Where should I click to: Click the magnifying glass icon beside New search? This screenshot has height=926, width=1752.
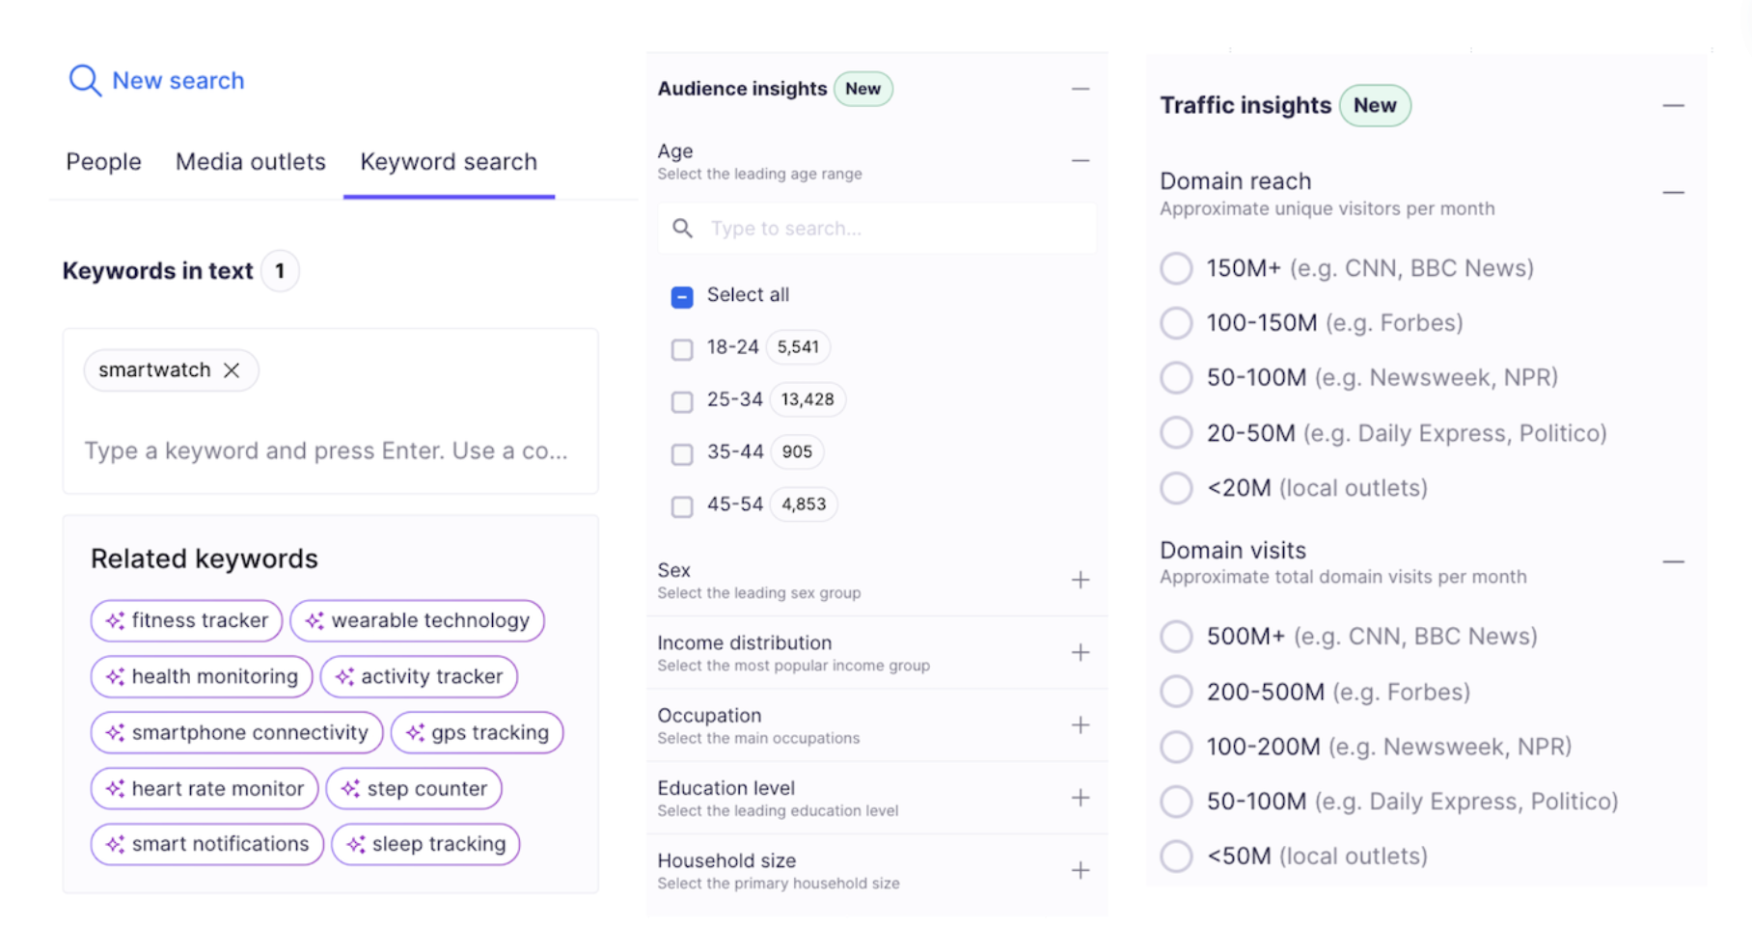85,81
